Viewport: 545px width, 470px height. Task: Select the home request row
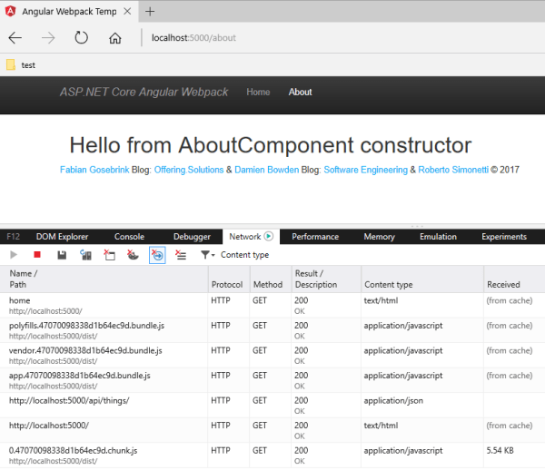click(x=272, y=306)
